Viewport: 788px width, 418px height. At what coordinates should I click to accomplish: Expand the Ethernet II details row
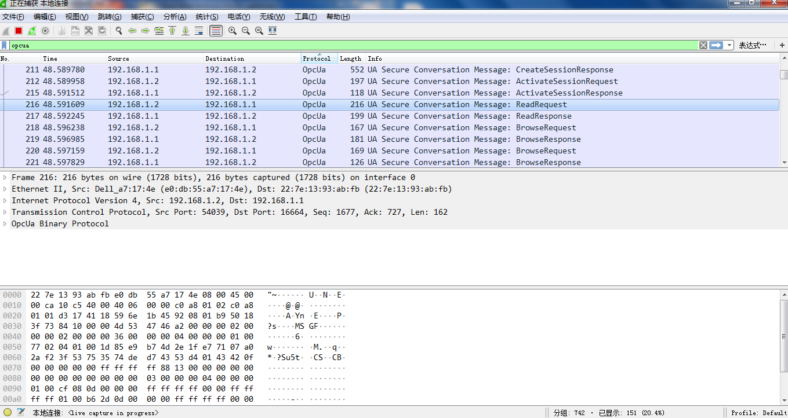(x=5, y=189)
